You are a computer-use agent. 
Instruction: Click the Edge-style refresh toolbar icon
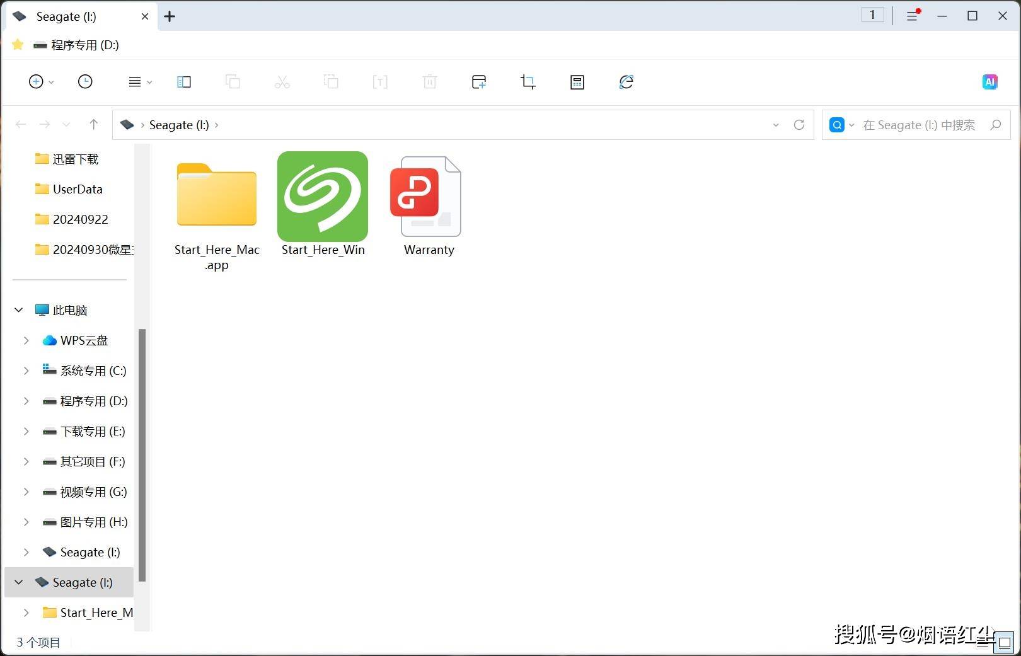tap(626, 82)
